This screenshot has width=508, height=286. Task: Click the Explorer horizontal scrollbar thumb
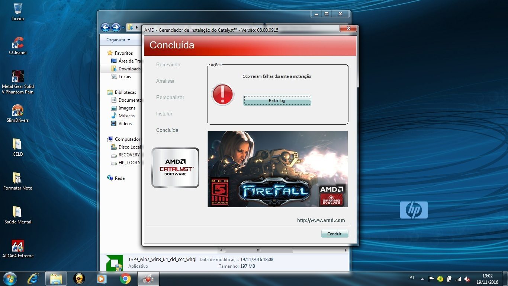pos(259,250)
